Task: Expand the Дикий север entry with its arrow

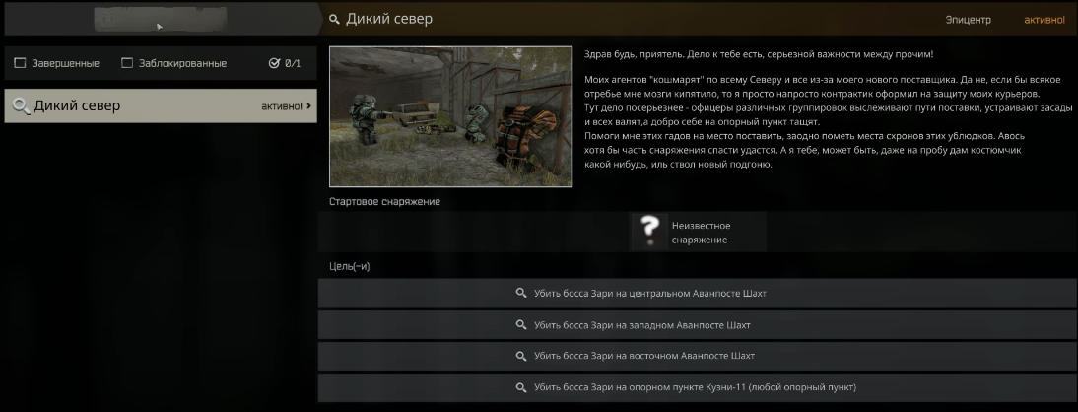Action: coord(308,105)
